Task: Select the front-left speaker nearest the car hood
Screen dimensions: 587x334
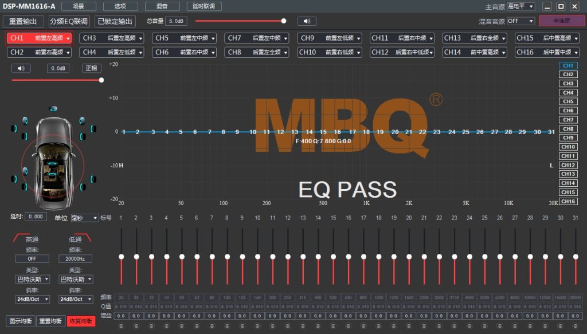Action: point(25,136)
